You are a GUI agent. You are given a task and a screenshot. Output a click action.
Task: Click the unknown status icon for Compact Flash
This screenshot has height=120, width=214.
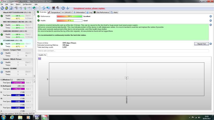(2, 53)
